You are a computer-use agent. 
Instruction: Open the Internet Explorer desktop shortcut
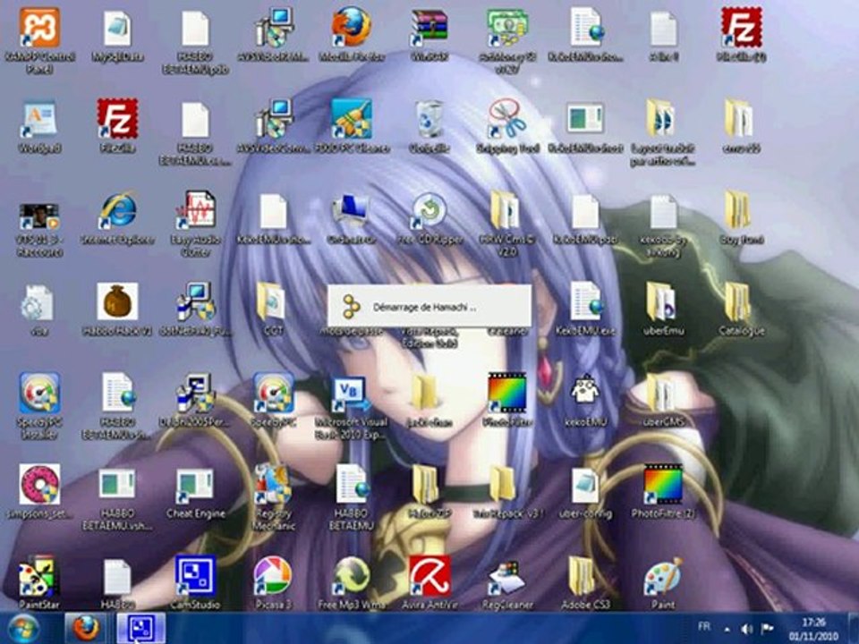click(117, 210)
